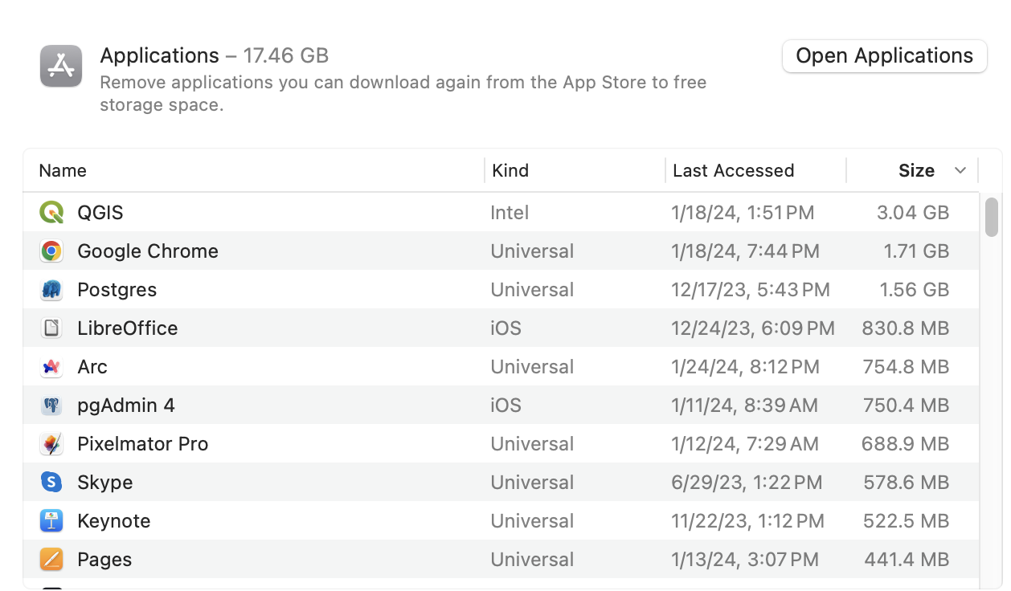The width and height of the screenshot is (1011, 591).
Task: Click the Keynote app icon
Action: click(x=51, y=521)
